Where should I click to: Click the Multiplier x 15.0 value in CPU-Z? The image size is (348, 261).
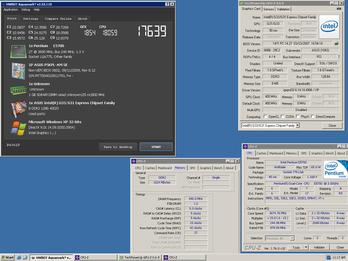coord(278,218)
